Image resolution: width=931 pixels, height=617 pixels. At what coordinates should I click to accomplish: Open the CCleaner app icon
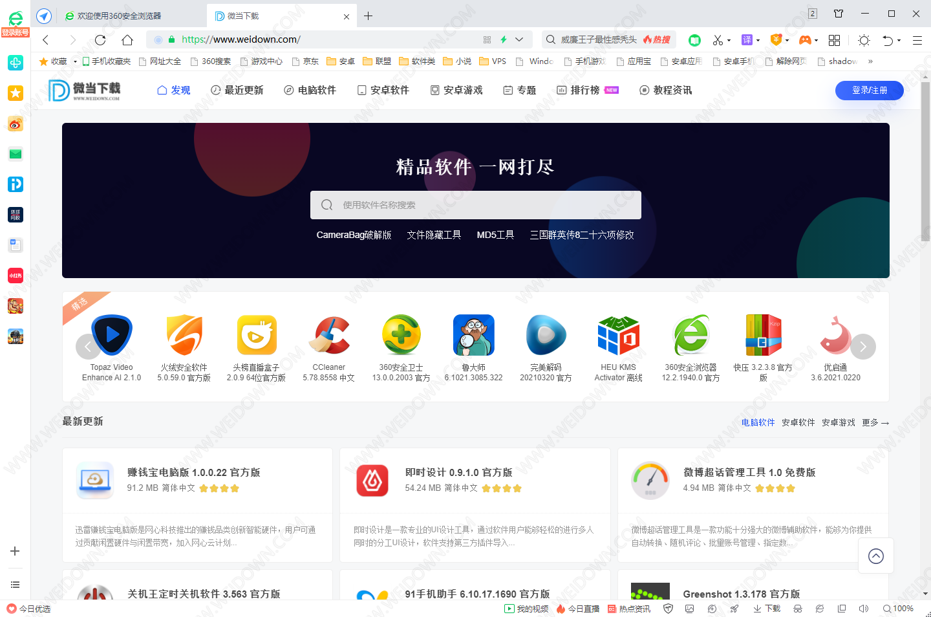tap(329, 335)
